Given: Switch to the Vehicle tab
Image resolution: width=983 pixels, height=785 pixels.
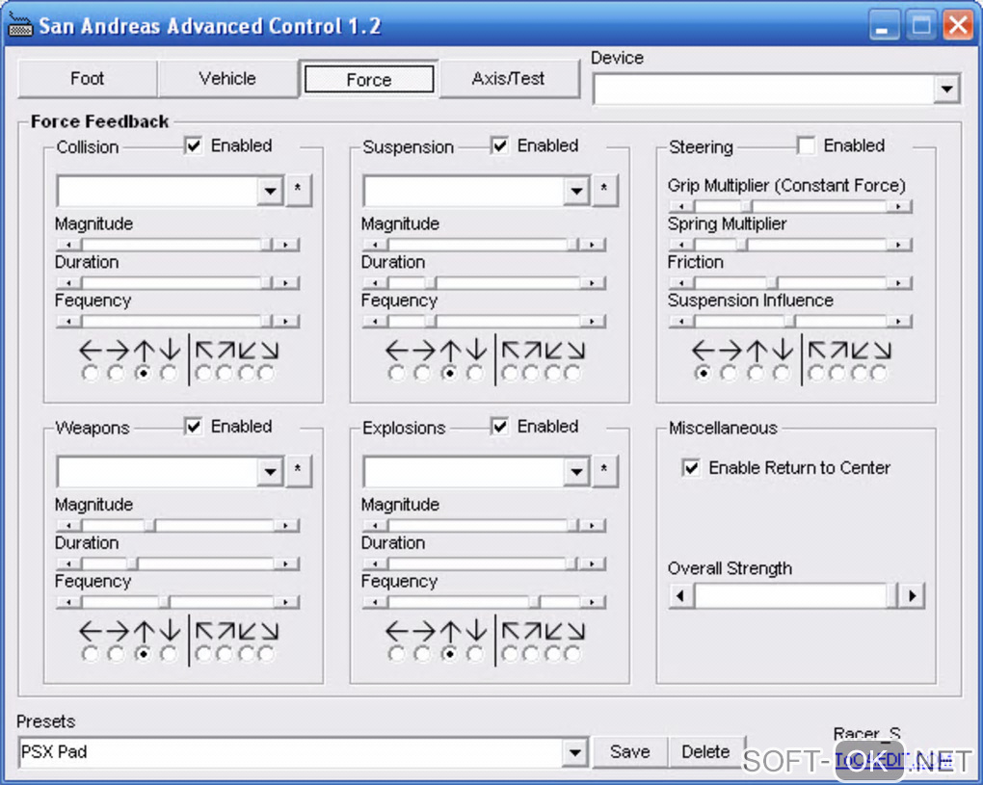Looking at the screenshot, I should [x=227, y=79].
